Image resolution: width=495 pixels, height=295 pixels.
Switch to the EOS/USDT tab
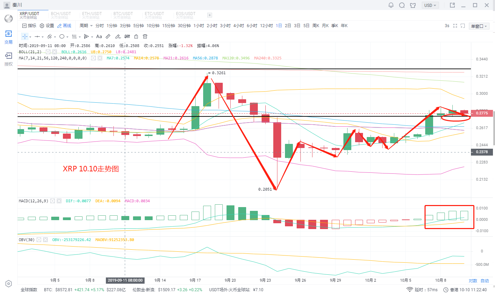[186, 15]
